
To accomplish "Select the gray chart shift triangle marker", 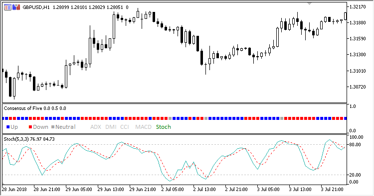I will (309, 4).
